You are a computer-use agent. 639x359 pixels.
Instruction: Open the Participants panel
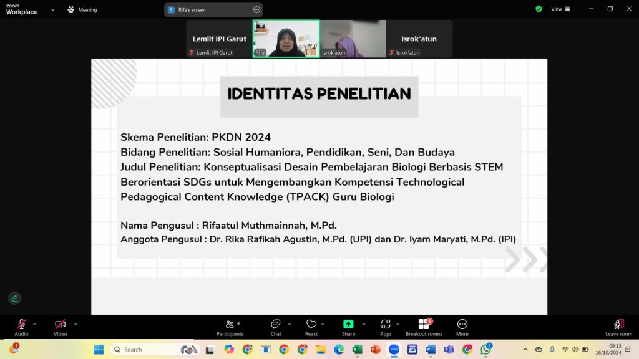[x=230, y=327]
